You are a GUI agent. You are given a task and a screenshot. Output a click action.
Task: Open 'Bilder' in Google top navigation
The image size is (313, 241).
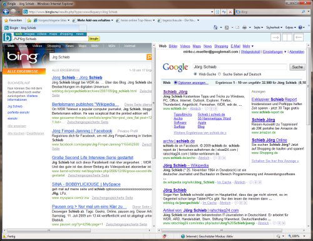(173, 46)
